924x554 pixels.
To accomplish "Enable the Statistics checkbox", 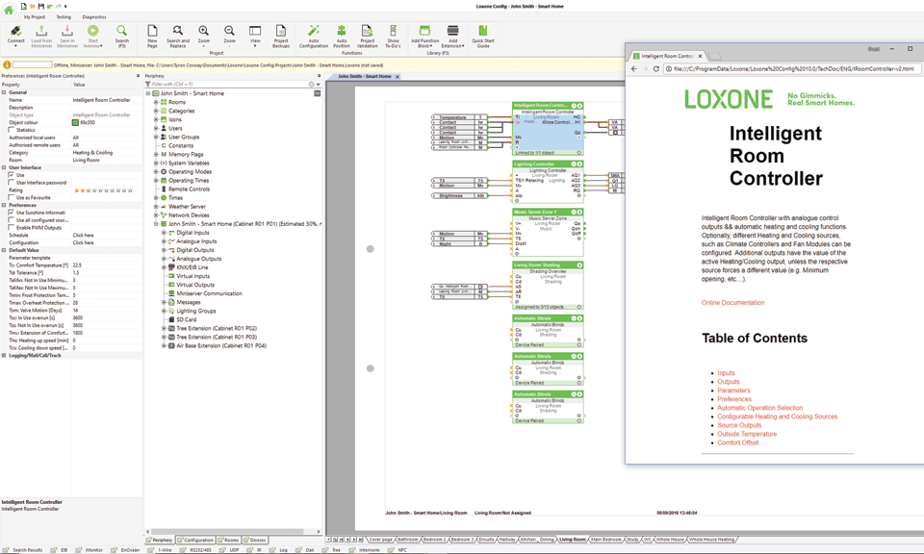I will click(x=12, y=130).
